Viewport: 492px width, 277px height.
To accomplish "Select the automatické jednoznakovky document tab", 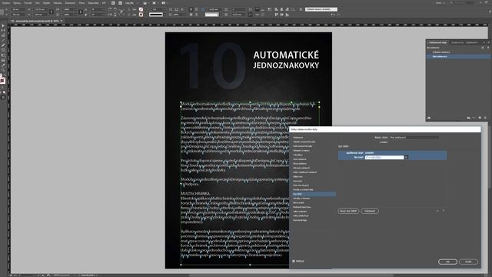I will [37, 21].
